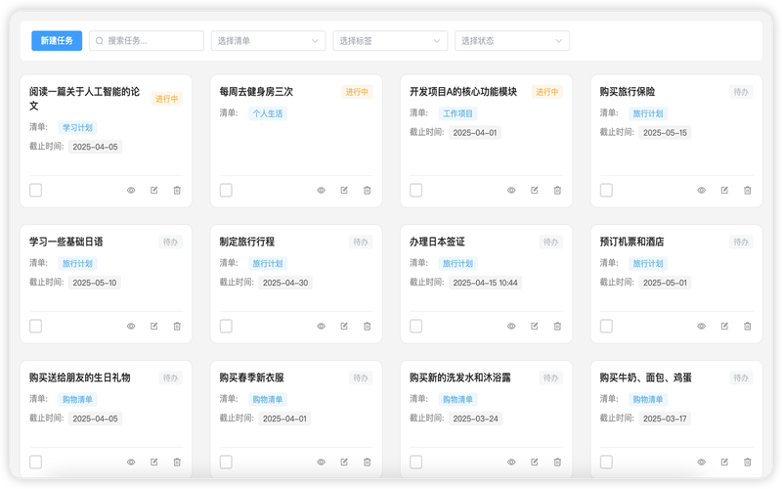782x489 pixels.
Task: Delete the 学习一些基础日语 task
Action: coord(177,327)
